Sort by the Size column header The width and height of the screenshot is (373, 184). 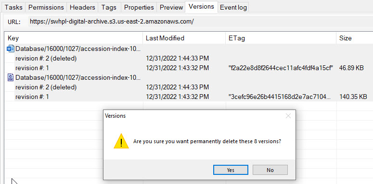(x=354, y=38)
